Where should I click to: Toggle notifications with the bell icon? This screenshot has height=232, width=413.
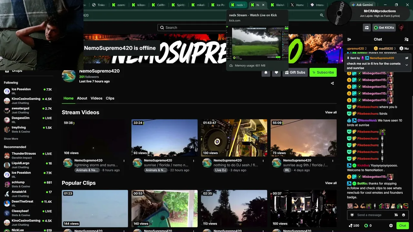(266, 72)
